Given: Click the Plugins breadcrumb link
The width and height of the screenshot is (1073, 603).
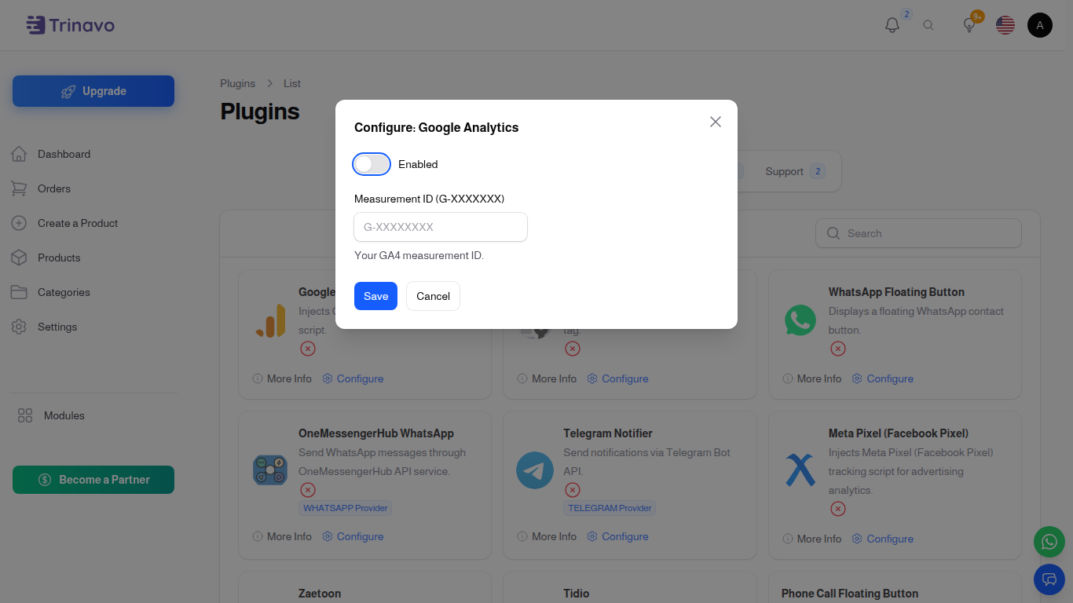Looking at the screenshot, I should point(237,83).
